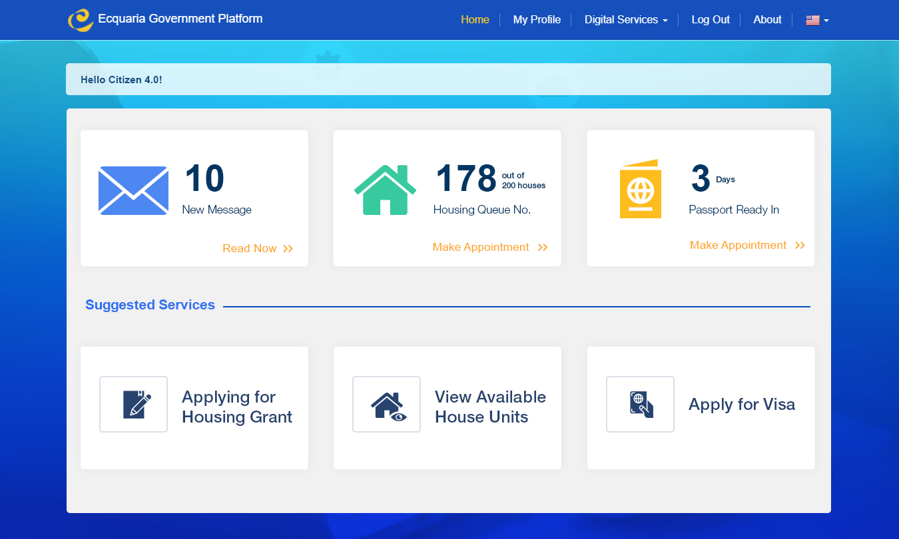Click the out of 200 houses text
This screenshot has height=539, width=899.
pos(523,181)
